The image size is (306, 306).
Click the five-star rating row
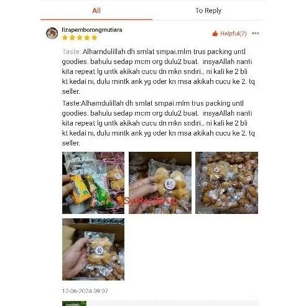pos(80,38)
